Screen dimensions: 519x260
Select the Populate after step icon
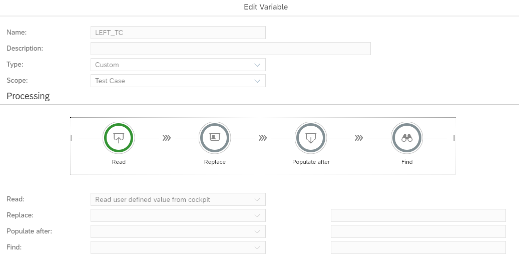click(311, 138)
